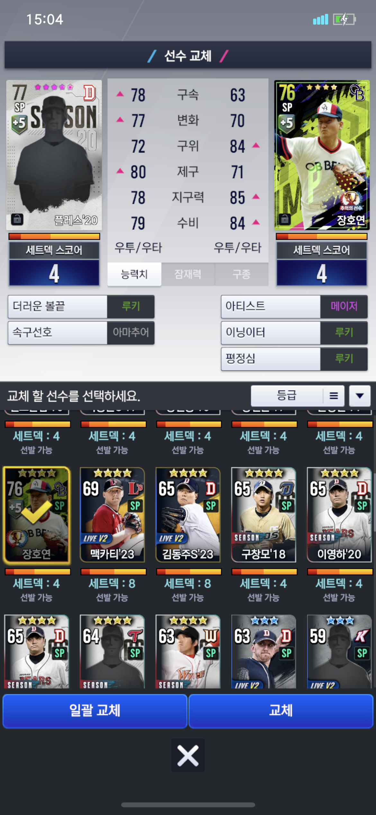This screenshot has width=376, height=815.
Task: Tap the 일괄 교체 button
Action: (x=95, y=711)
